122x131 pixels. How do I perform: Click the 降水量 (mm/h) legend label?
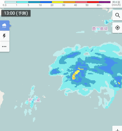click(116, 3)
